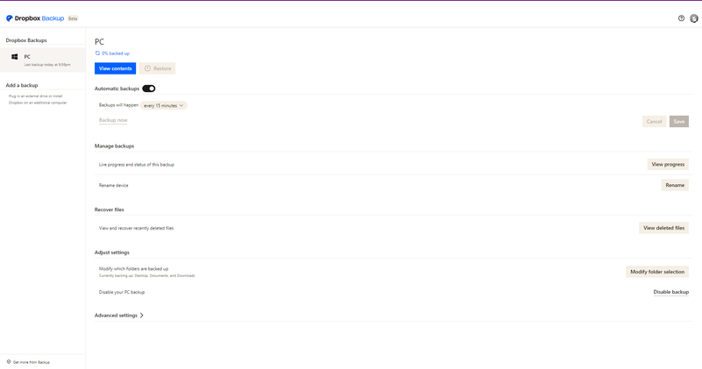Click Modify folder selection
Image resolution: width=702 pixels, height=369 pixels.
coord(657,272)
